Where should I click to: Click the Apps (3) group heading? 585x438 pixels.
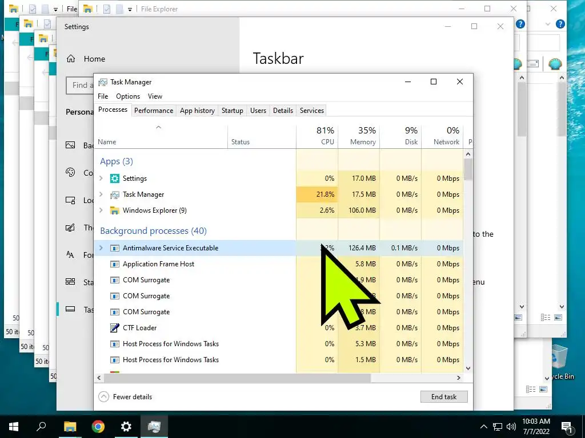pyautogui.click(x=117, y=161)
